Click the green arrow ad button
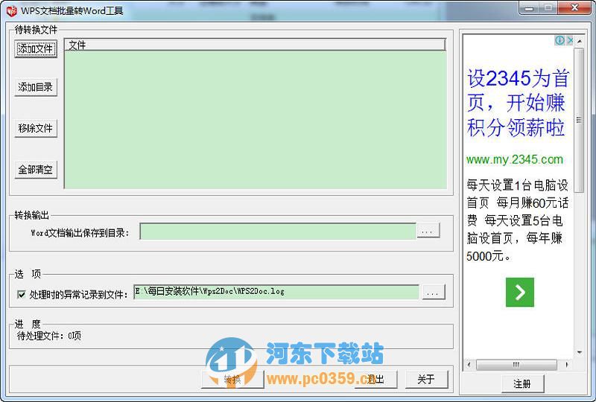596x402 pixels. pos(519,292)
